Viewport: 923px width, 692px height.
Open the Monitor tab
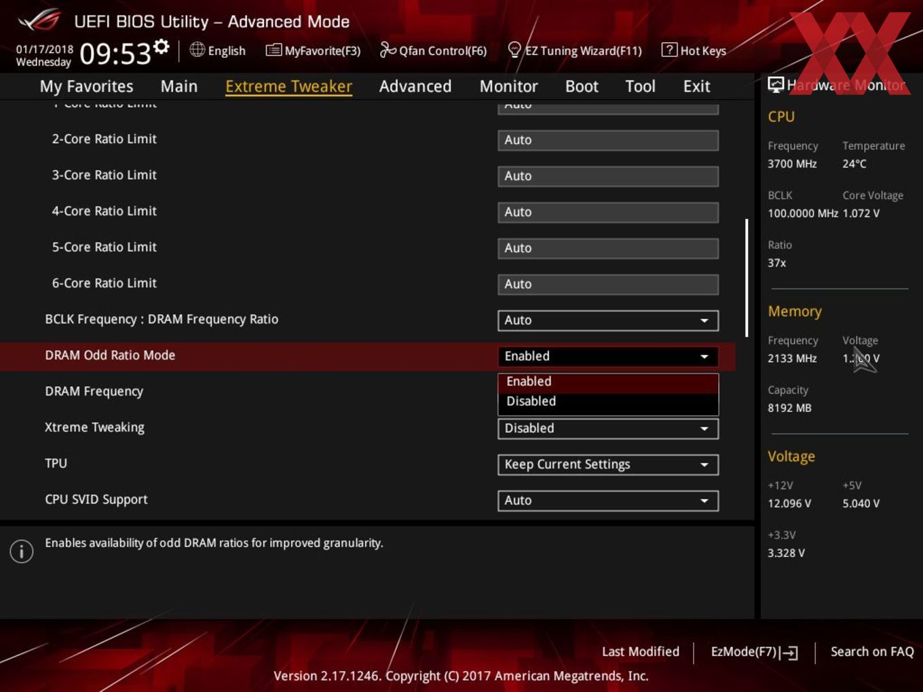(508, 86)
